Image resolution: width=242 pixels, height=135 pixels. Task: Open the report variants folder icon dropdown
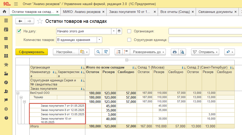(x=84, y=52)
